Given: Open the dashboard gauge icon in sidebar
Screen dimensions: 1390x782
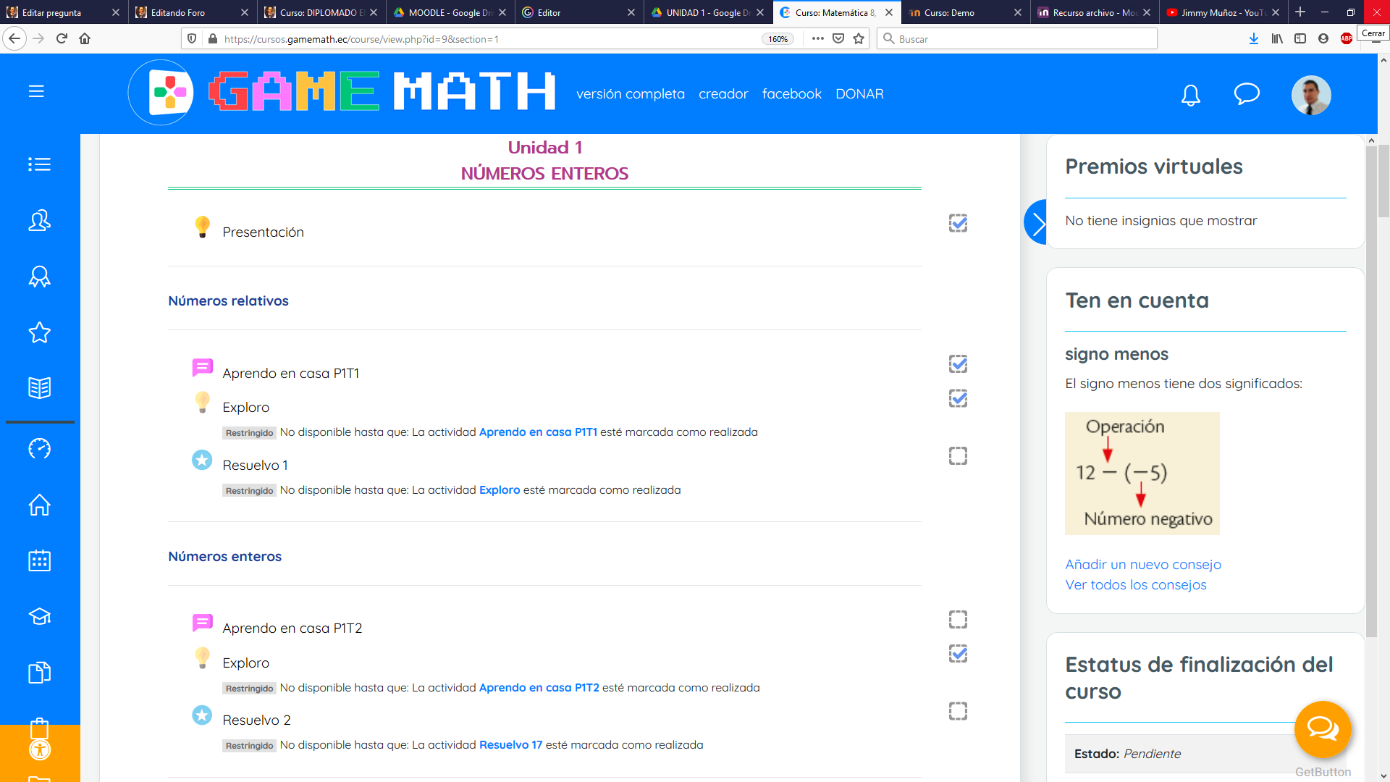Looking at the screenshot, I should [39, 449].
